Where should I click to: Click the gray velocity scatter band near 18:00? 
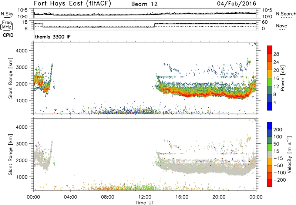200,168
